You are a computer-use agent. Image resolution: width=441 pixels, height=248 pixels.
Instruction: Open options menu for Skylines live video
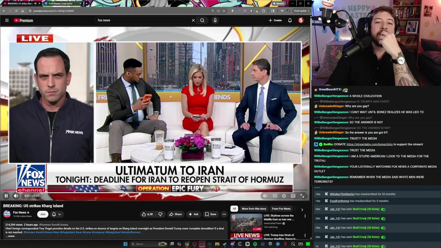coord(305,216)
